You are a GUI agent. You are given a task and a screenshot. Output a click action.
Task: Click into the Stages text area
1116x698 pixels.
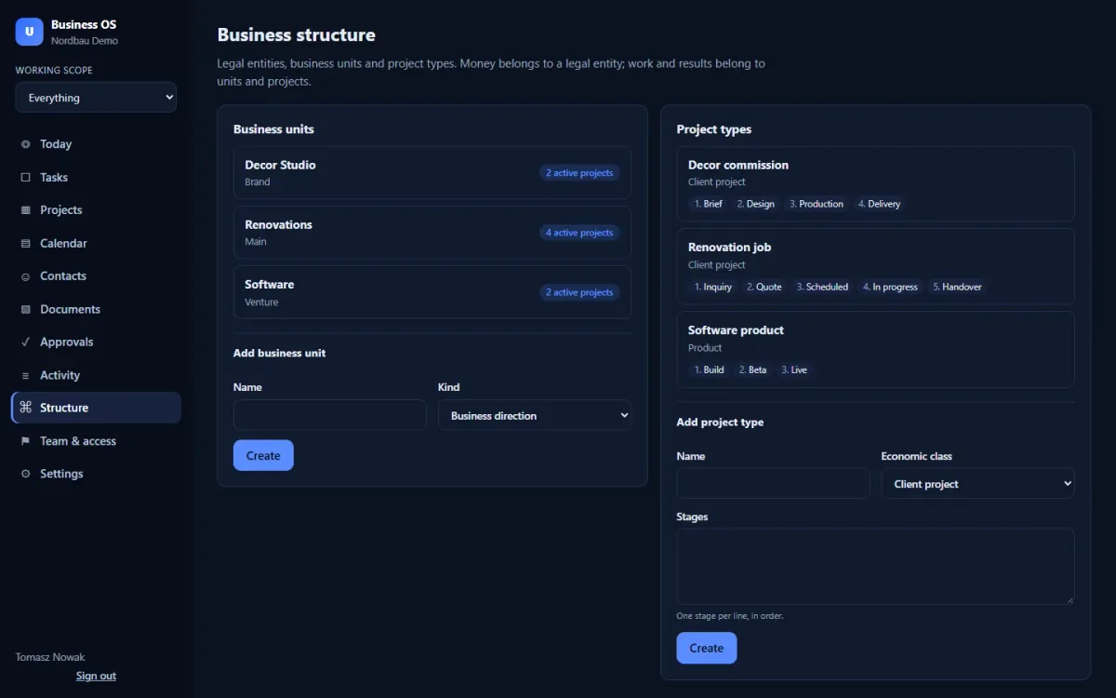[875, 566]
